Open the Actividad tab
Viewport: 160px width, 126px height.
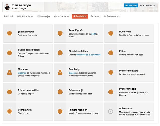[x=8, y=16]
